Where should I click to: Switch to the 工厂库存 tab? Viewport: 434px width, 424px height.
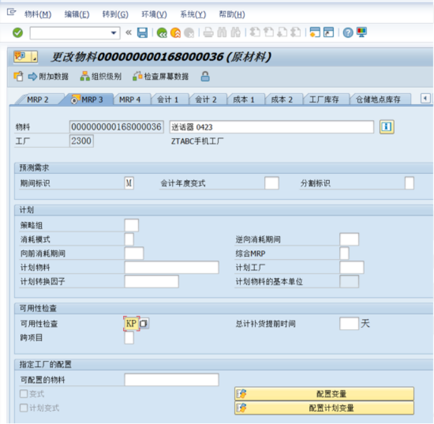(x=324, y=100)
